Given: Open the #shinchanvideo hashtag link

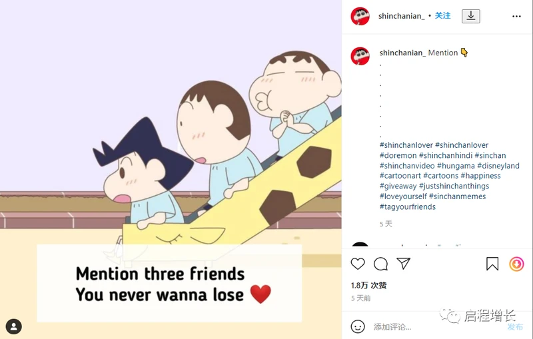Looking at the screenshot, I should tap(407, 166).
